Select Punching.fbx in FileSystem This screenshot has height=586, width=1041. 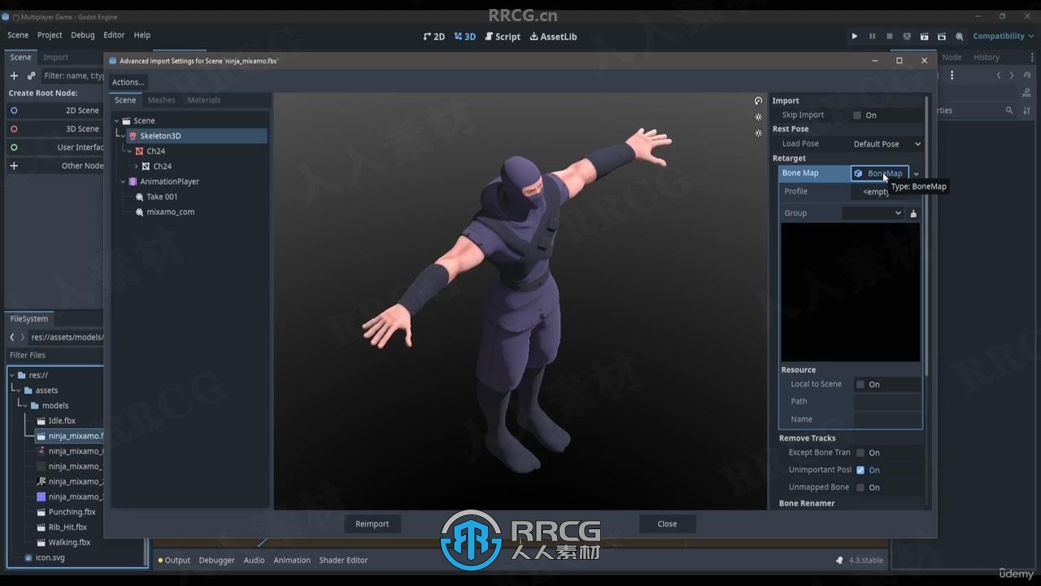click(x=72, y=512)
